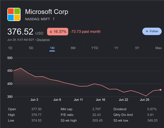Viewport: 164px width, 128px height.
Task: Switch to the 5D time range
Action: coord(31,48)
